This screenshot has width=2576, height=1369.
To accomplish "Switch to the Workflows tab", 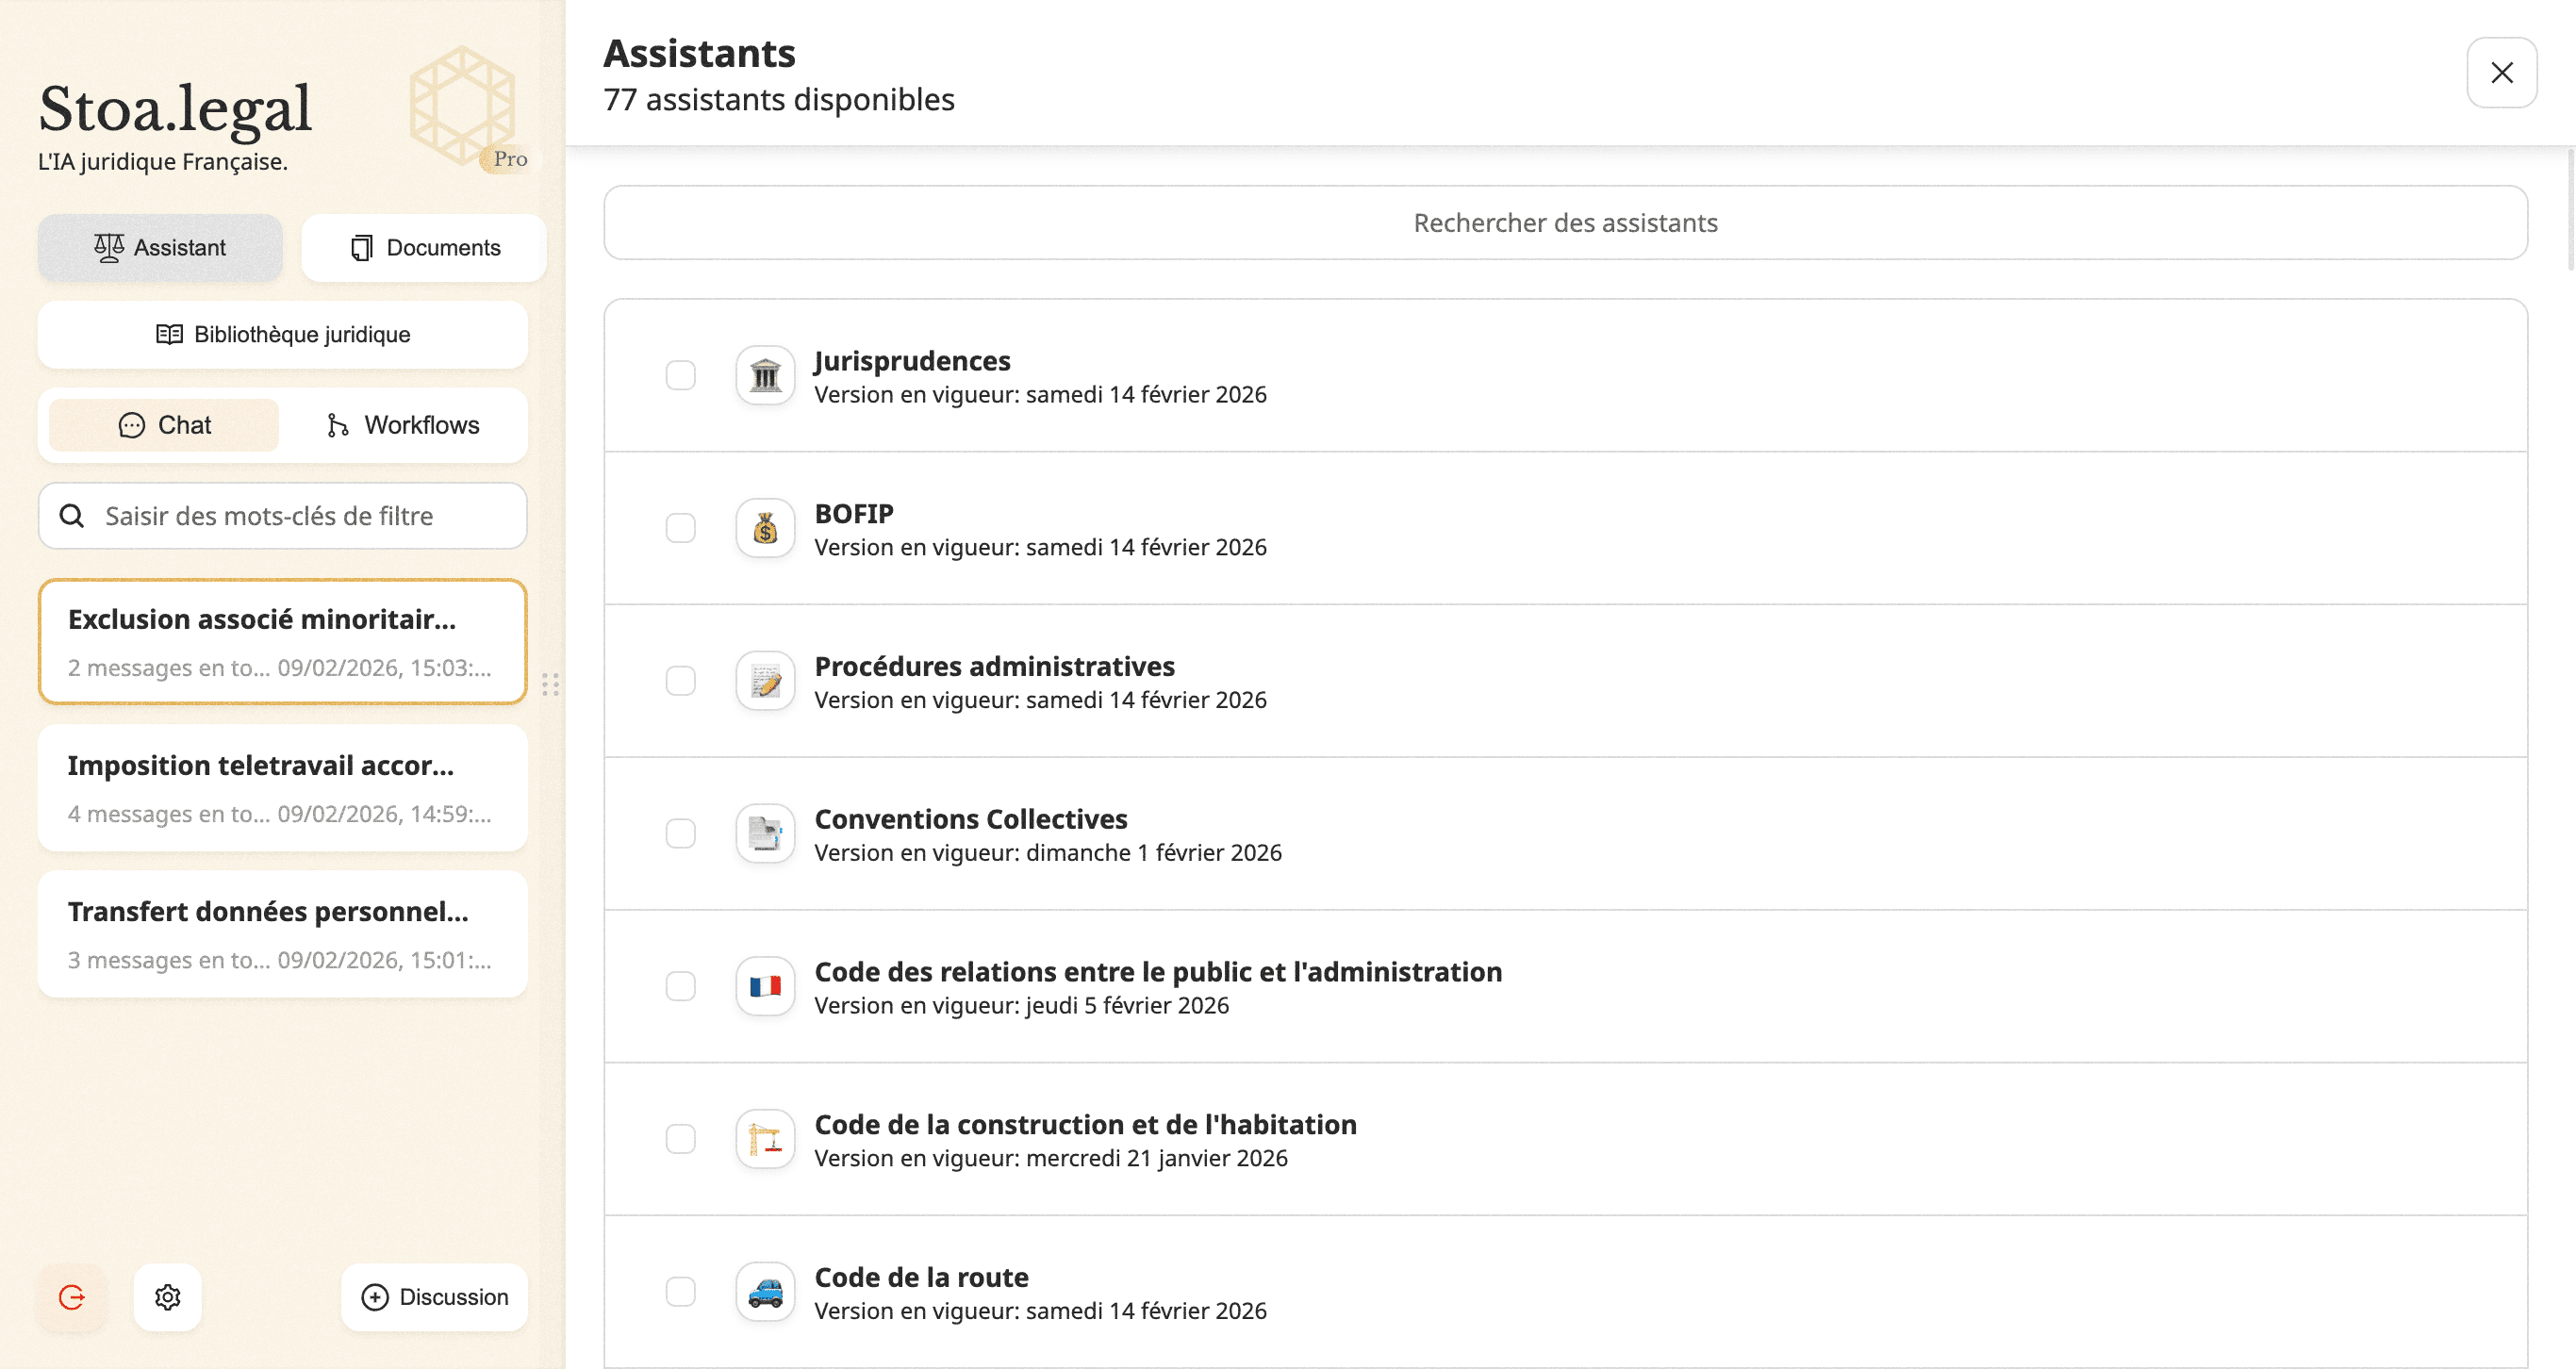I will pyautogui.click(x=403, y=425).
